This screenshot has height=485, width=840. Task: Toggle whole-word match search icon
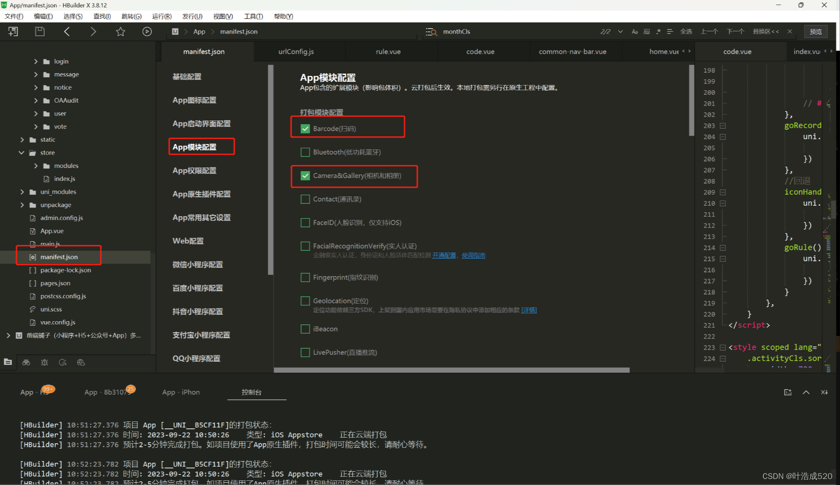coord(646,31)
